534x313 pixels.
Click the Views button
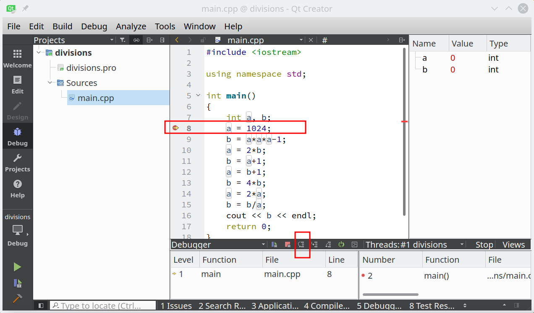point(513,244)
